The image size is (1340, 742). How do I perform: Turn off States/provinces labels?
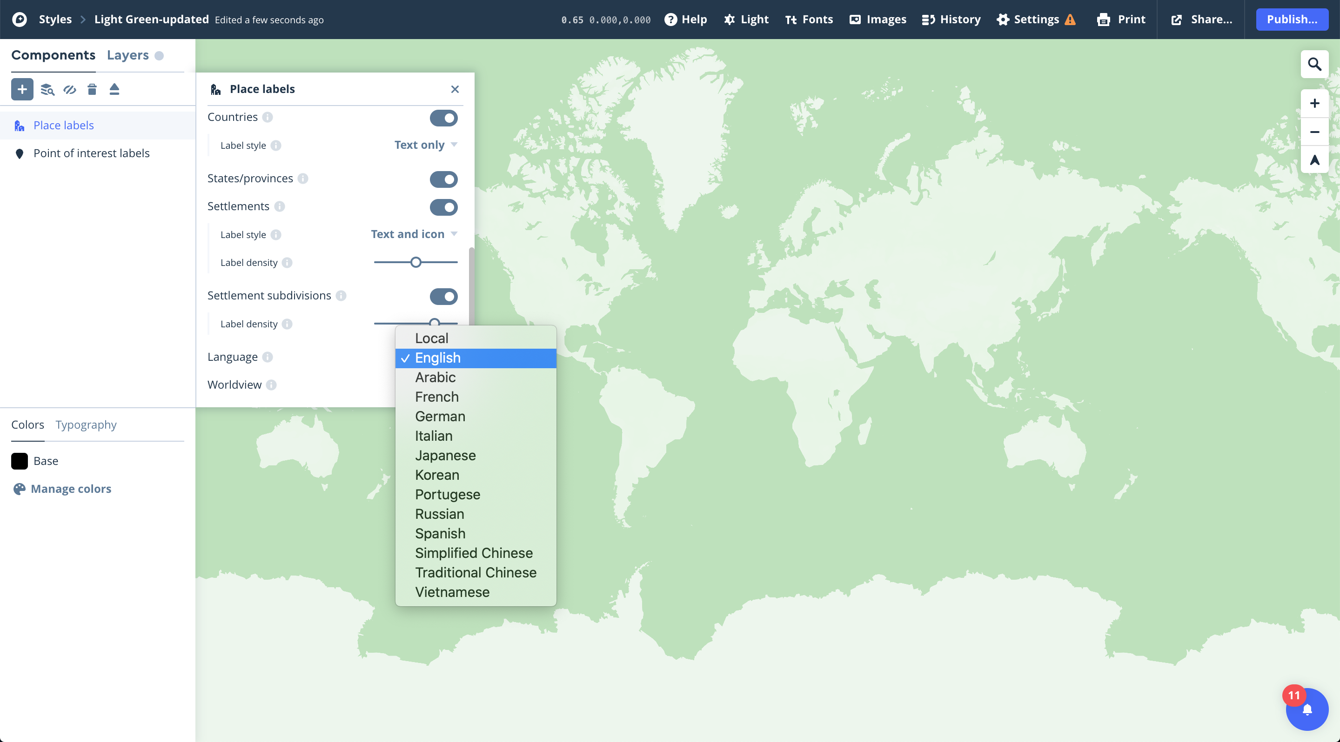(444, 179)
